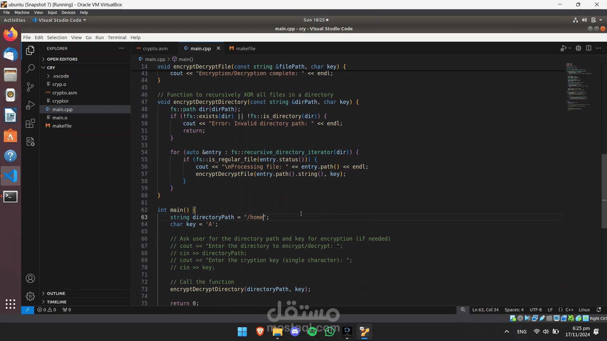Click the Accounts icon in activity bar
The width and height of the screenshot is (607, 341).
[30, 278]
